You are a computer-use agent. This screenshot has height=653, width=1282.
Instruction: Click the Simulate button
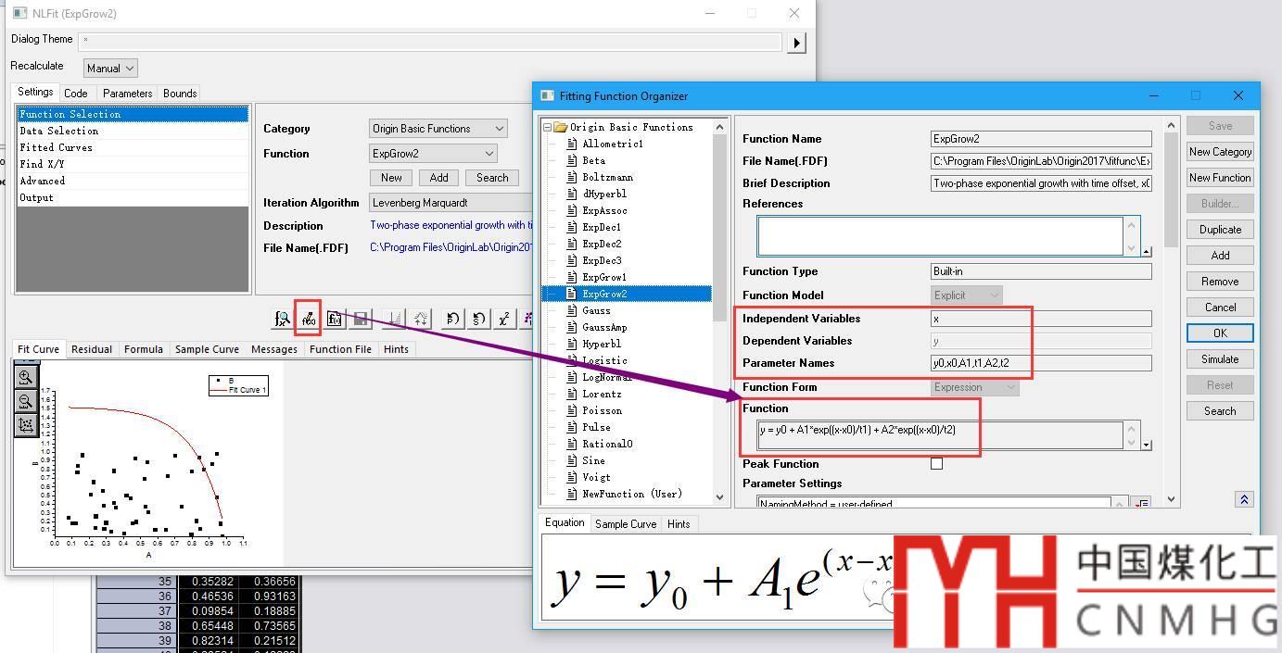click(1220, 359)
